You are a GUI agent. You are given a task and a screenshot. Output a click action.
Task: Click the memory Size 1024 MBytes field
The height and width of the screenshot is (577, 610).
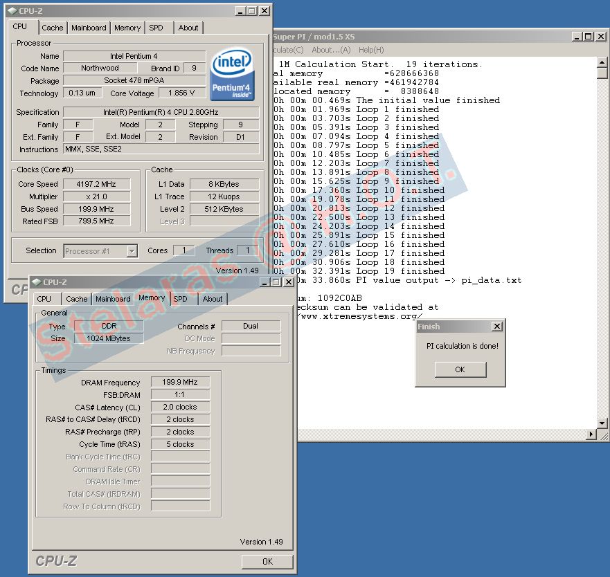pyautogui.click(x=109, y=338)
